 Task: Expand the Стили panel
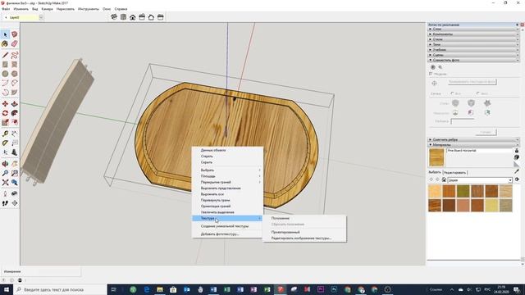coord(473,39)
